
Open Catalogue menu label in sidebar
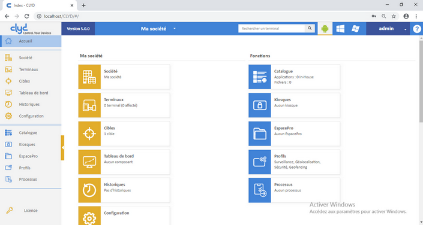tap(28, 133)
